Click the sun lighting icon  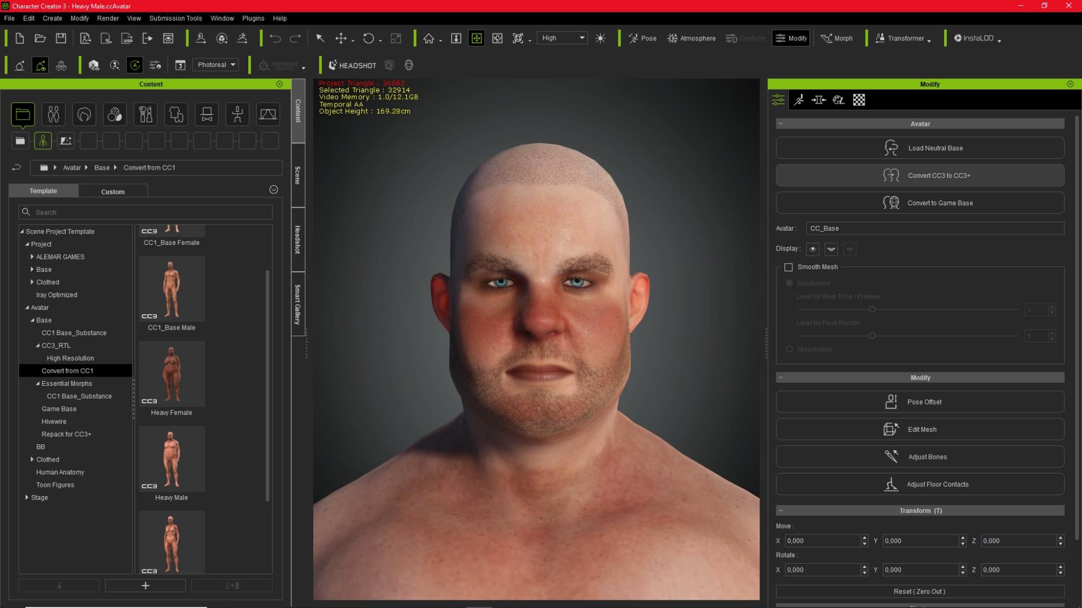pyautogui.click(x=601, y=38)
